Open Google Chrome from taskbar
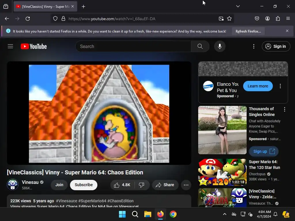 click(173, 214)
